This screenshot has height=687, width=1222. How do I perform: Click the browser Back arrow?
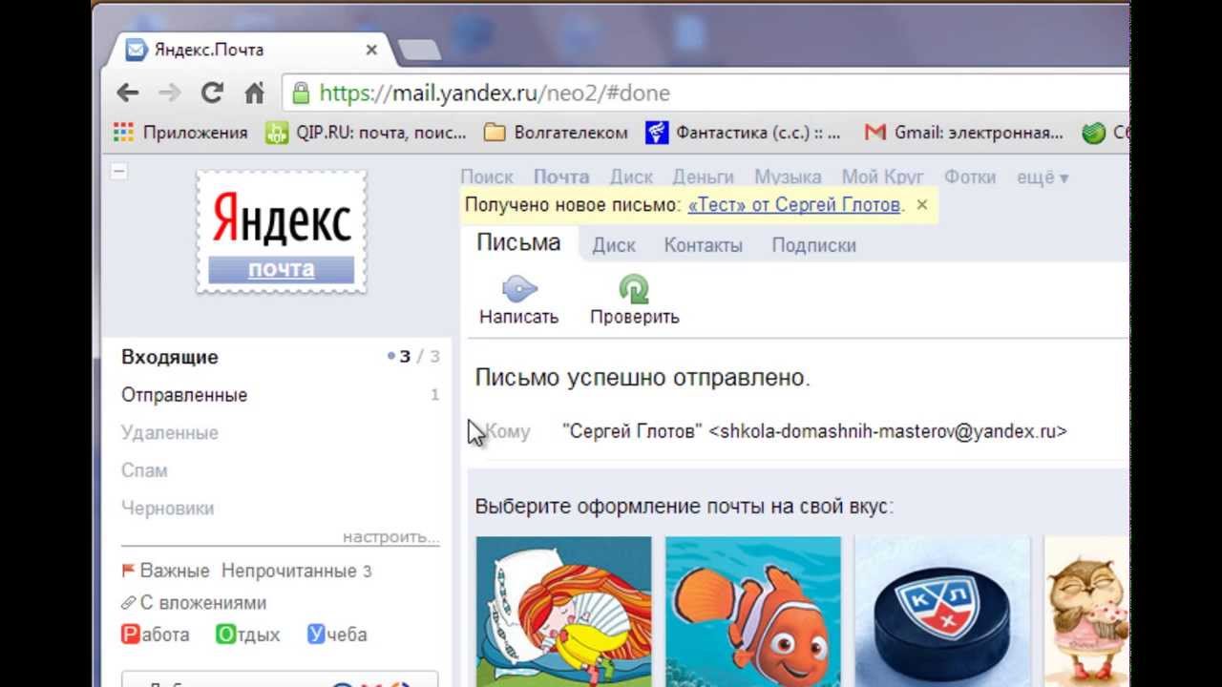click(128, 93)
